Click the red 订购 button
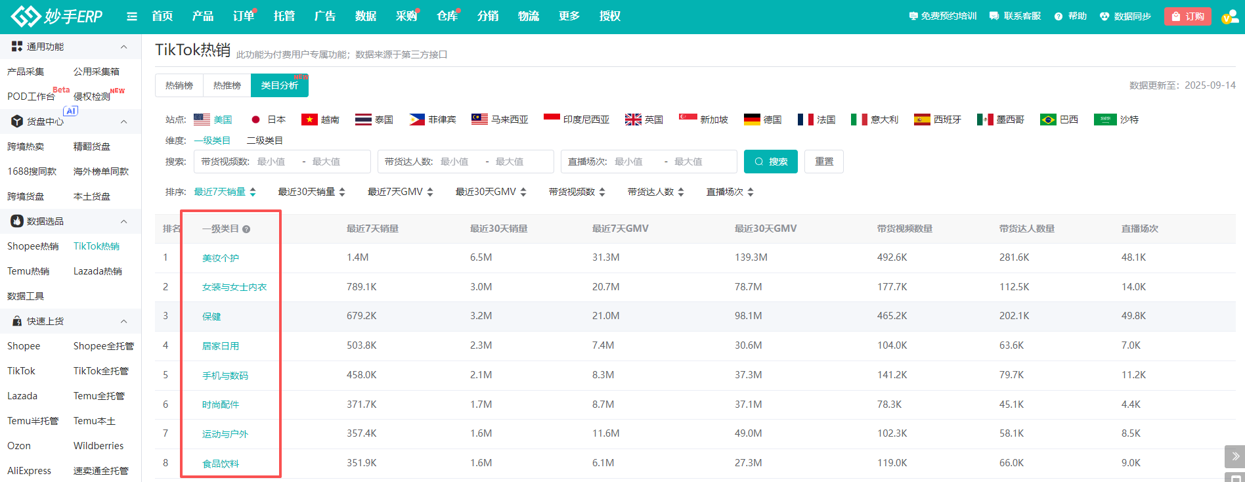 1188,16
